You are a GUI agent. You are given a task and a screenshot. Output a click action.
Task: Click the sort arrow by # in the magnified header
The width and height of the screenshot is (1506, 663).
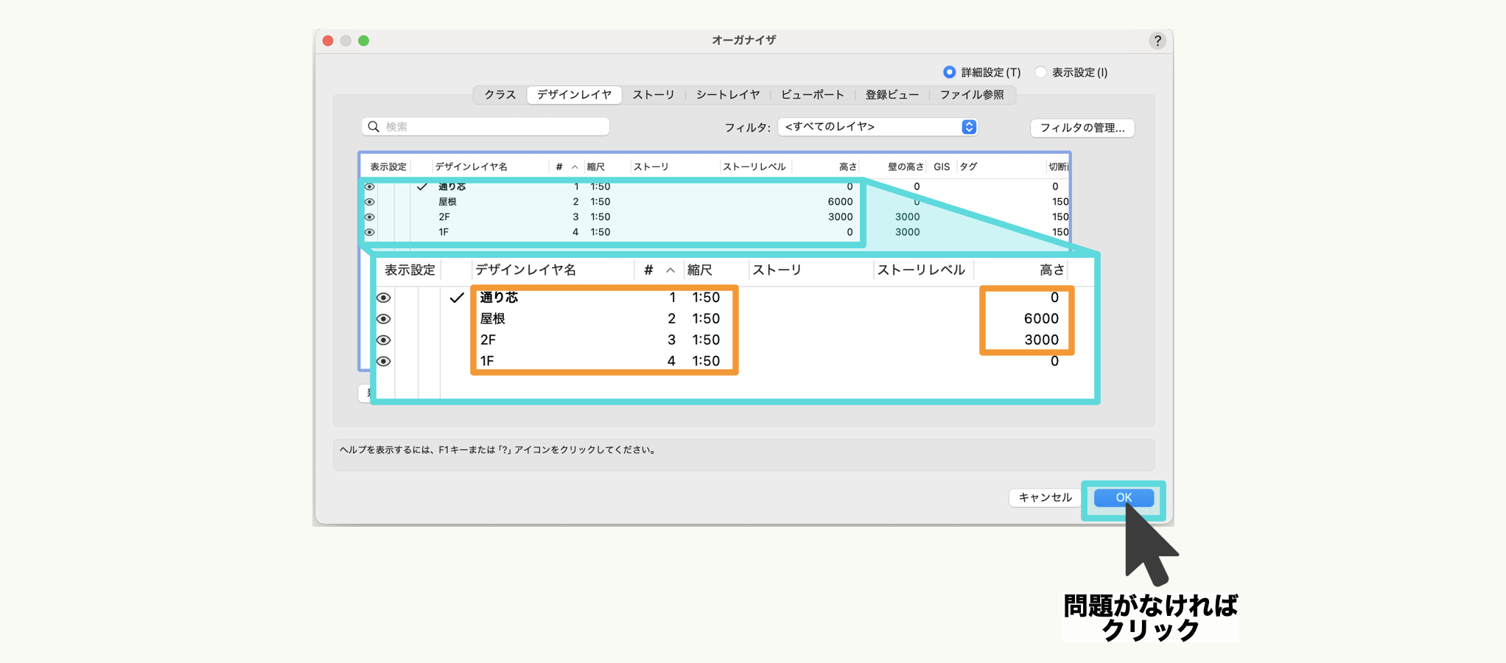pyautogui.click(x=670, y=270)
